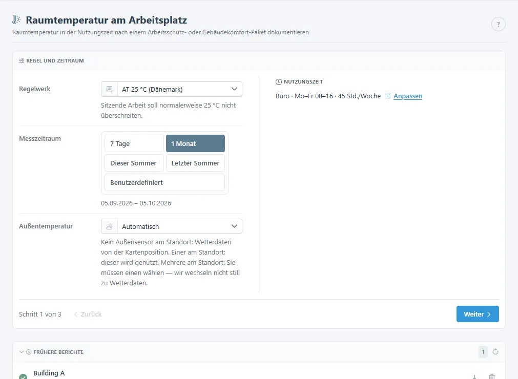Refresh the Frühere Berichte list

pos(495,351)
